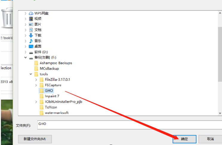Click the Inpaint 7 folder icon
The width and height of the screenshot is (222, 145).
41,96
